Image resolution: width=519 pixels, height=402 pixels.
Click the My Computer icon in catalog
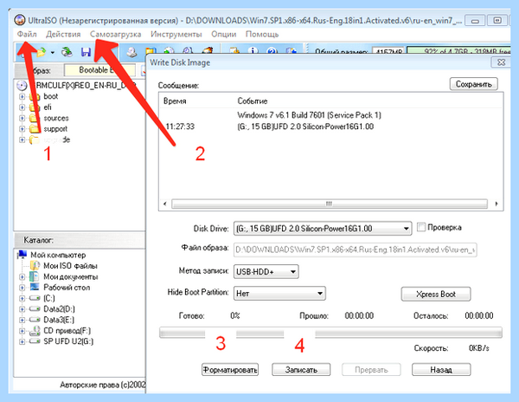[x=22, y=255]
